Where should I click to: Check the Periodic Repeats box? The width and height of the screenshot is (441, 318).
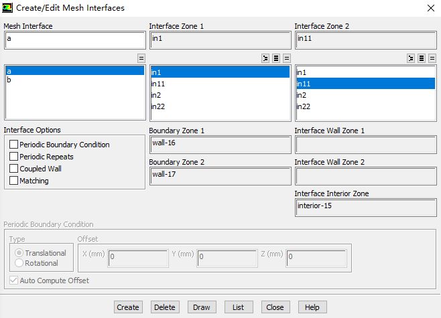[14, 157]
